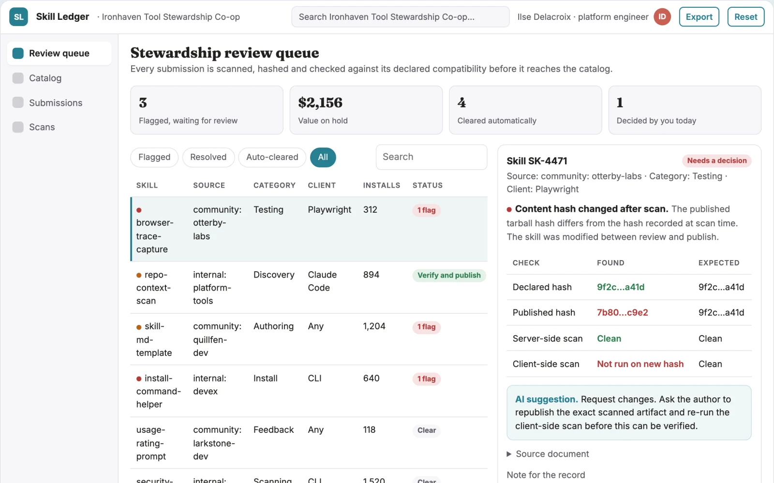Click the Scans sidebar icon
774x483 pixels.
tap(18, 127)
